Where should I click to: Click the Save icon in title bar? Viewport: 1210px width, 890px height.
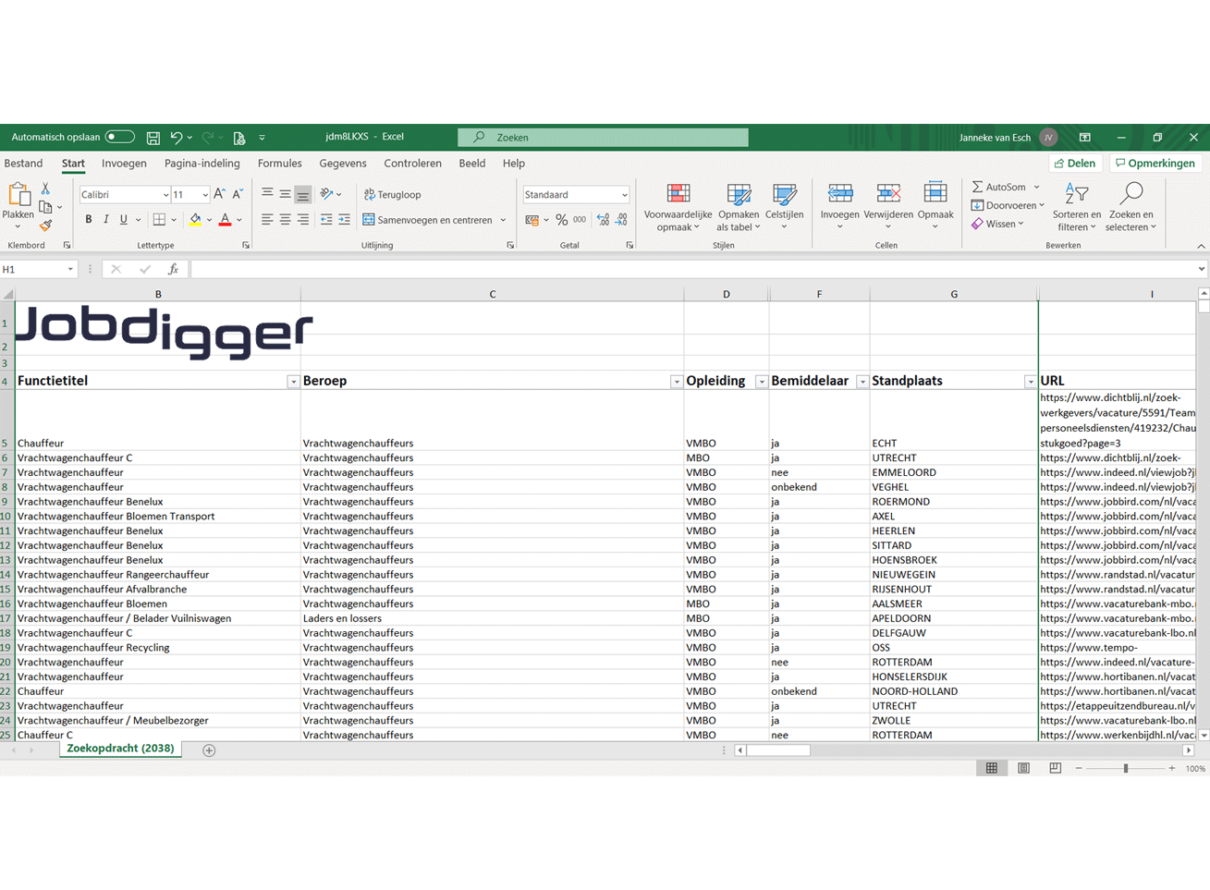pos(153,138)
